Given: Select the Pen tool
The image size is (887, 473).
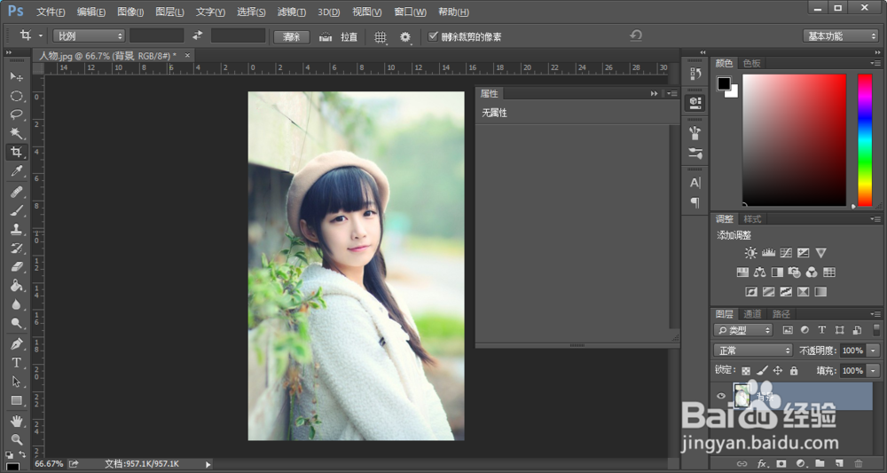Looking at the screenshot, I should [x=16, y=343].
